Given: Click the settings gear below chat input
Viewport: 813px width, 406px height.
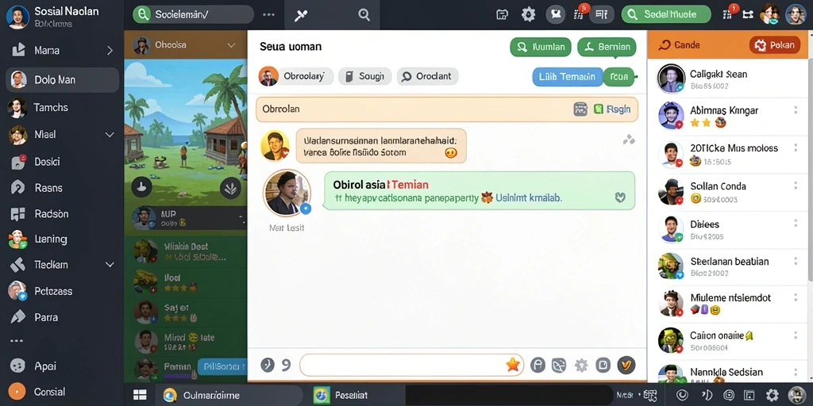Looking at the screenshot, I should [x=581, y=366].
